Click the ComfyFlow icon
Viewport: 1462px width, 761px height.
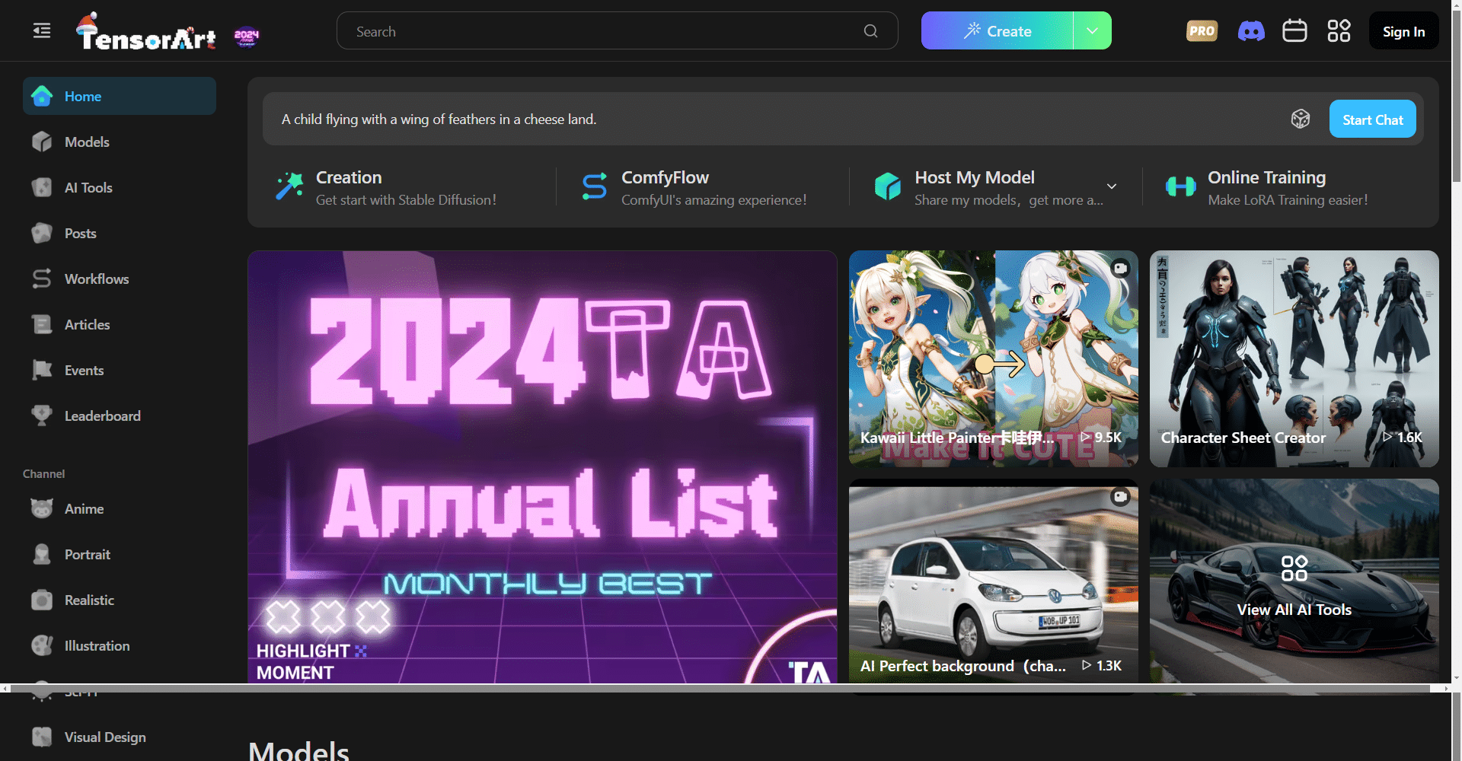tap(595, 186)
